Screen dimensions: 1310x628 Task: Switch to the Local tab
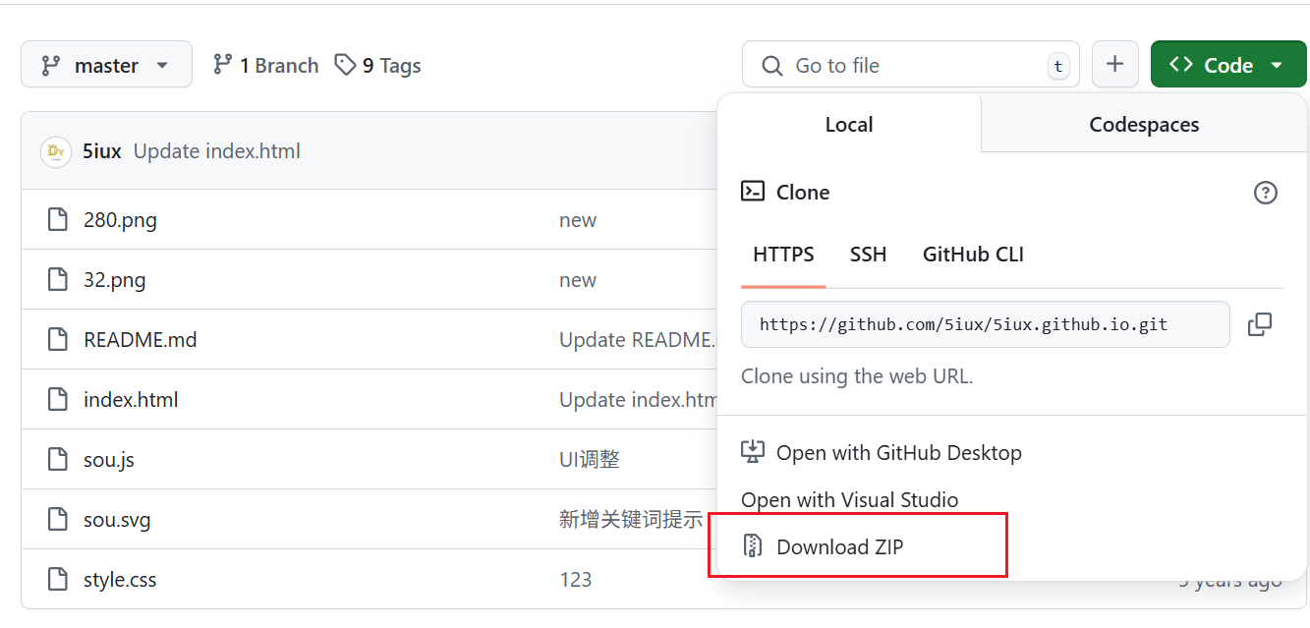tap(849, 124)
